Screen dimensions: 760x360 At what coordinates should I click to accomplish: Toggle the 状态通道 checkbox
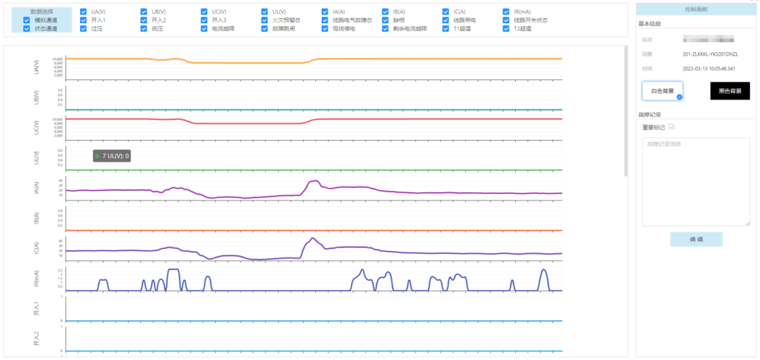(x=26, y=29)
